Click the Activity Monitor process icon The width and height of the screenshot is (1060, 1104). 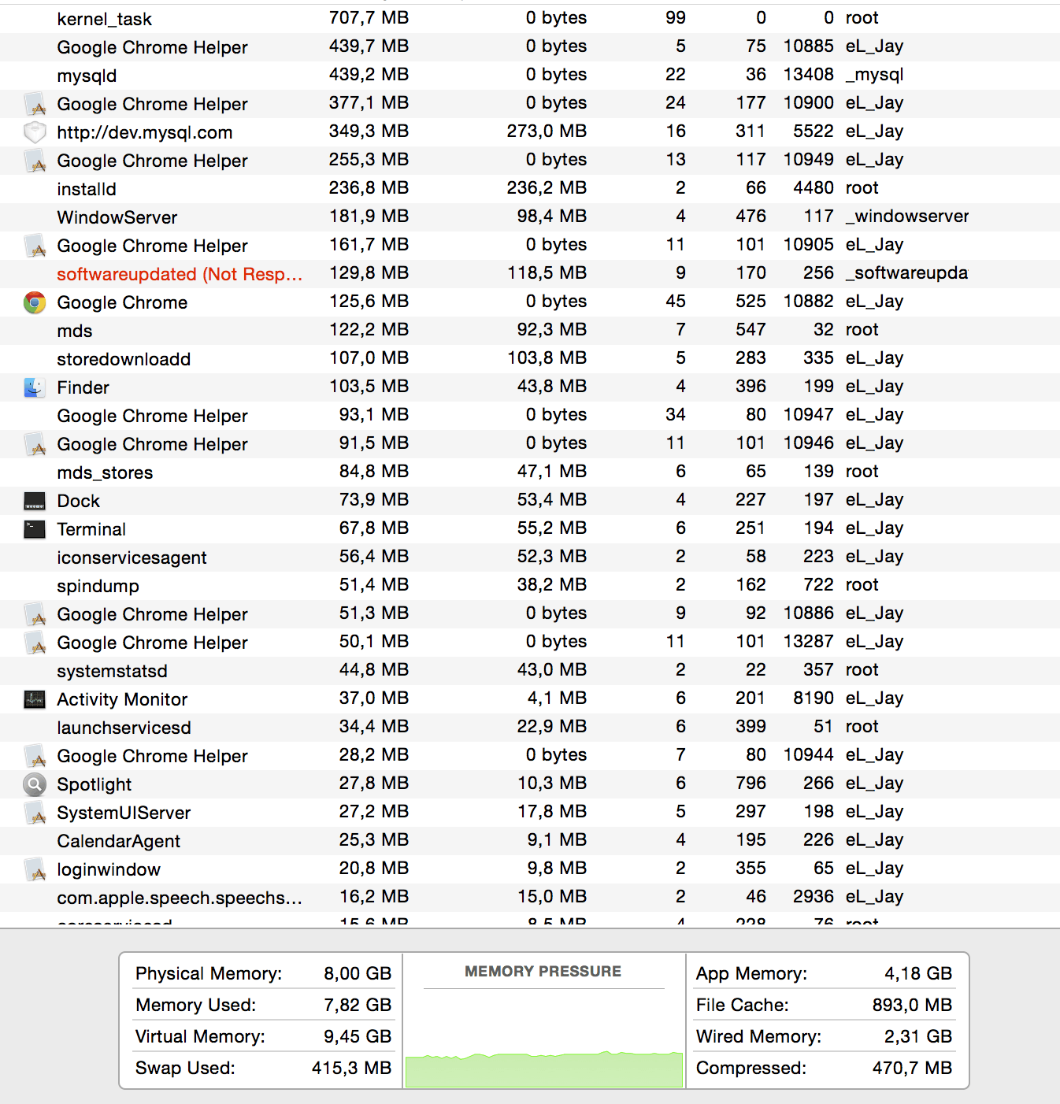[x=35, y=699]
